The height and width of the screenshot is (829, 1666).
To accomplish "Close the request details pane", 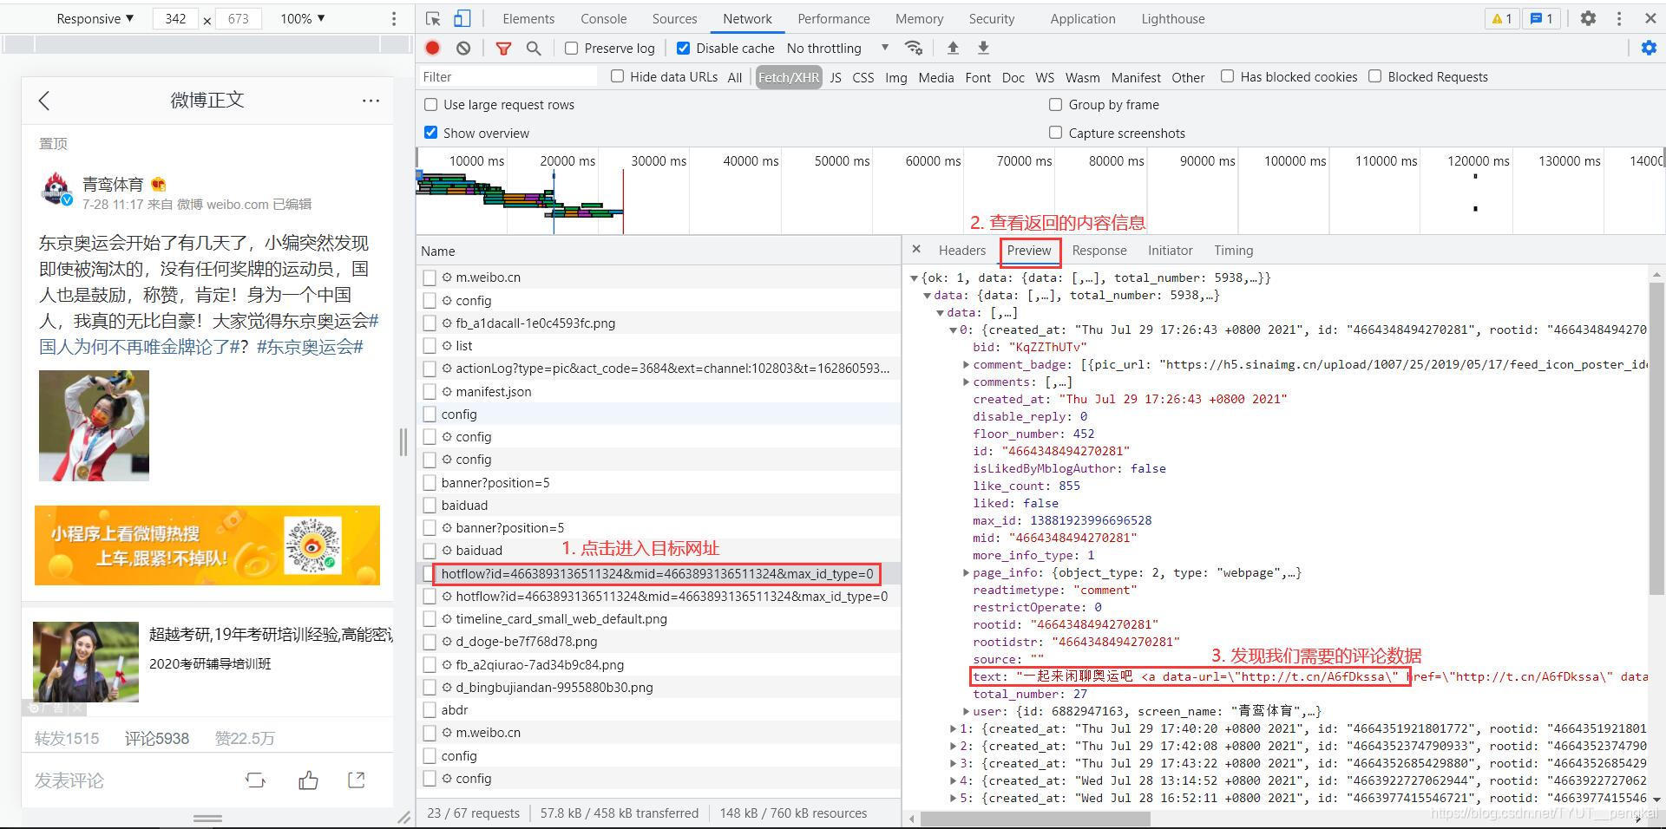I will point(916,250).
